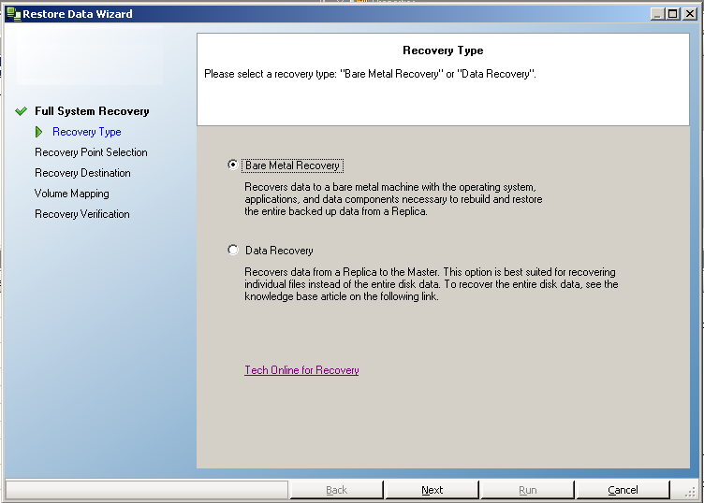Close the Restore Data Wizard window

click(689, 14)
